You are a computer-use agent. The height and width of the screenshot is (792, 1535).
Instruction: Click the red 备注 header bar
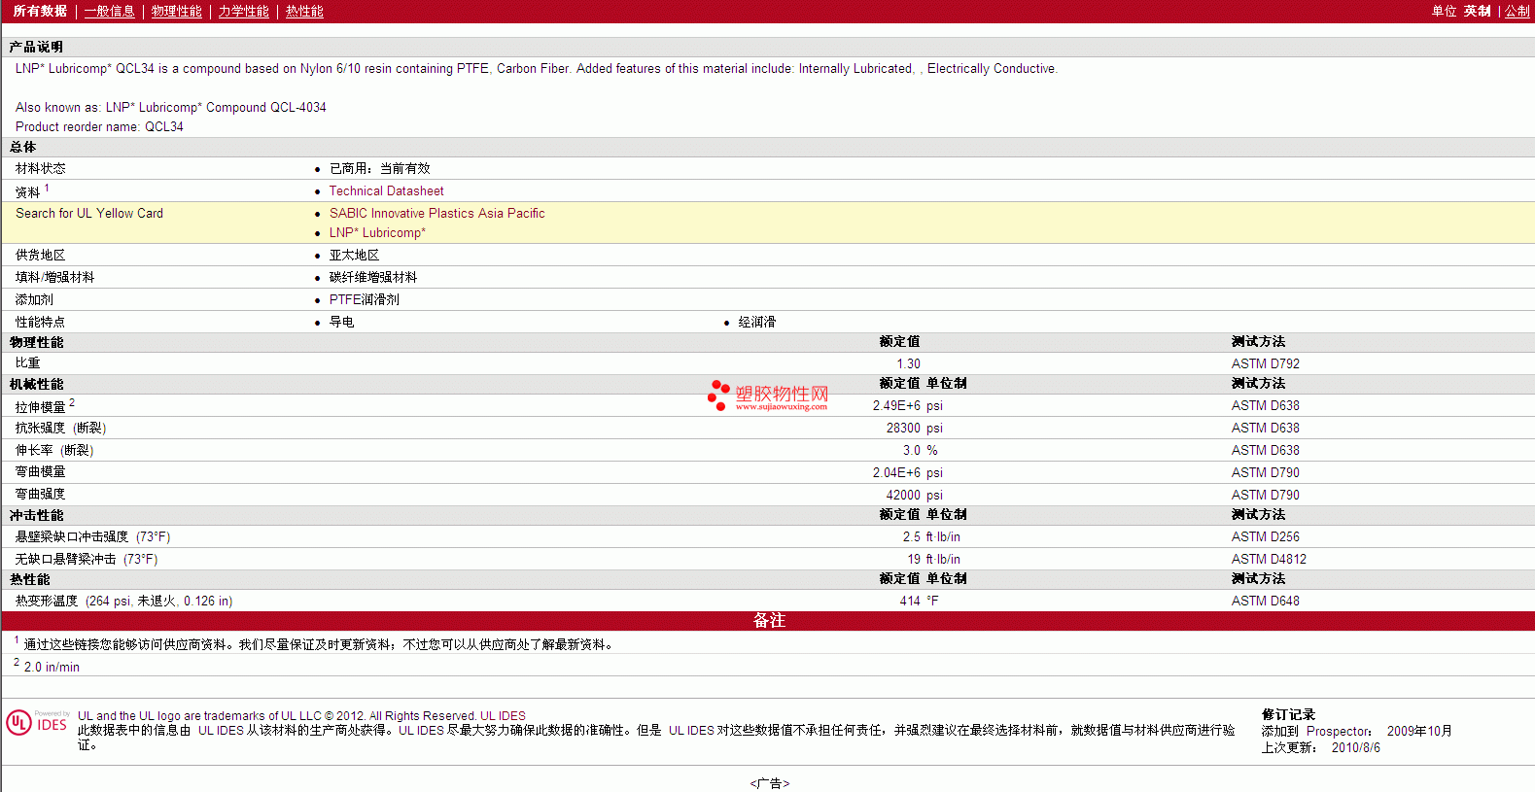click(x=768, y=621)
